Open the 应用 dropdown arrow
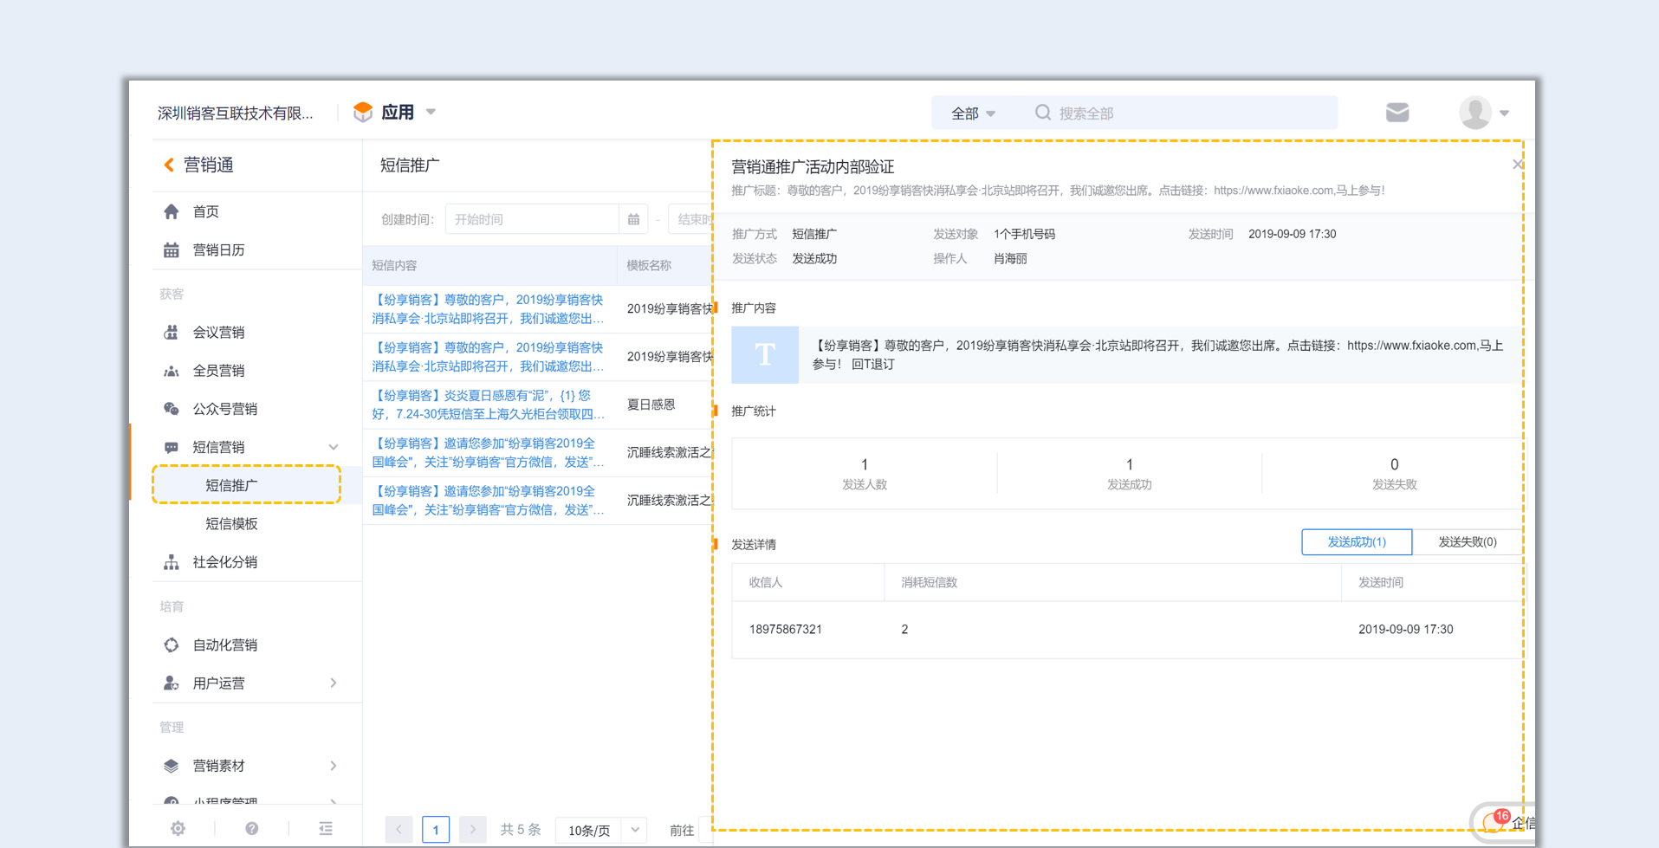The image size is (1659, 848). pyautogui.click(x=431, y=112)
